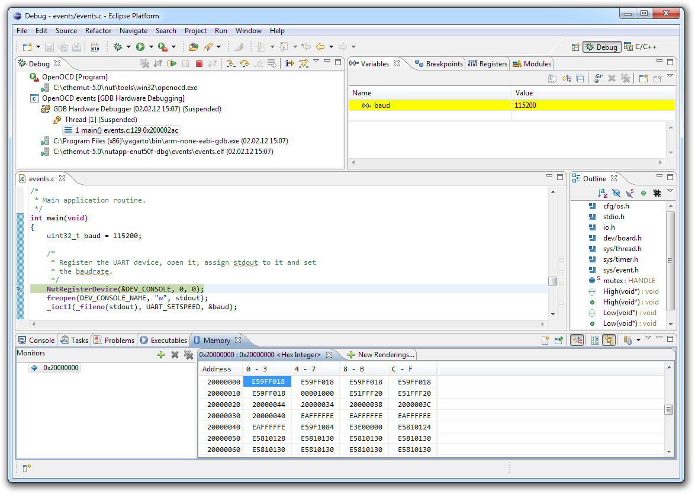695x494 pixels.
Task: Open Back history dropdown arrow
Action: click(331, 47)
